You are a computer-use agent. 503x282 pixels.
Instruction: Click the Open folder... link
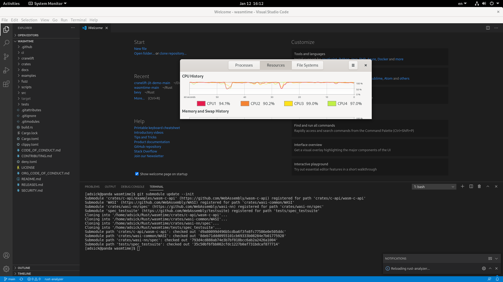coord(144,54)
